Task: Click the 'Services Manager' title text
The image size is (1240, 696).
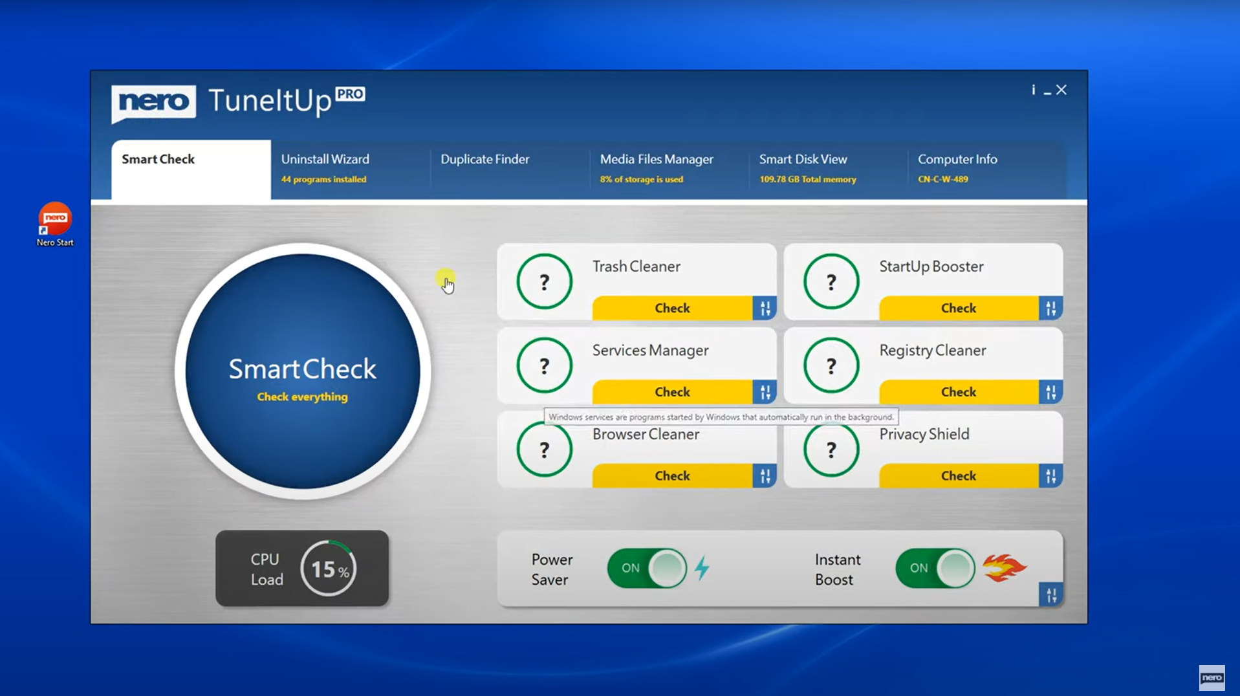Action: [x=650, y=351]
